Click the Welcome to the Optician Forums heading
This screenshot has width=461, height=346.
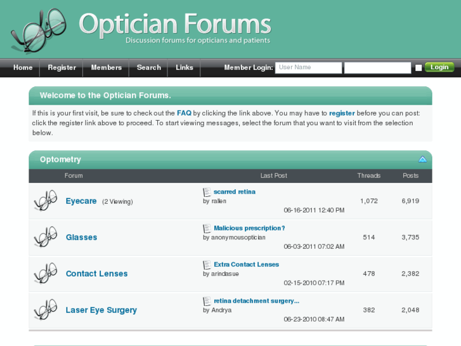click(105, 95)
